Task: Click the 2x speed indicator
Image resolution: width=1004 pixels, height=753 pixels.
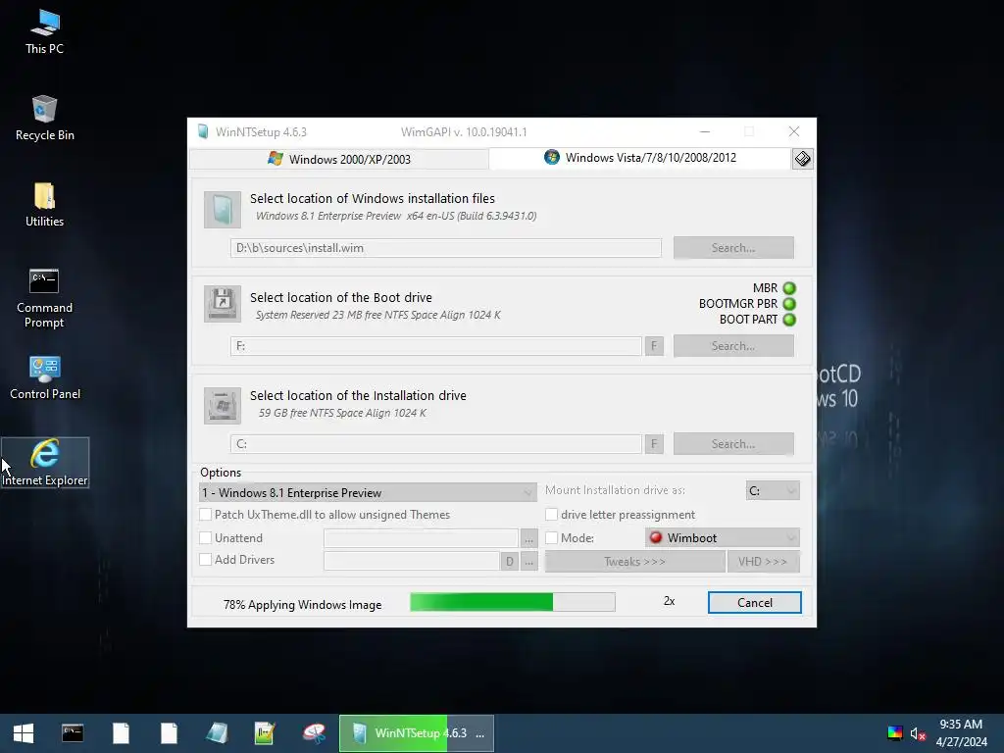Action: (669, 601)
